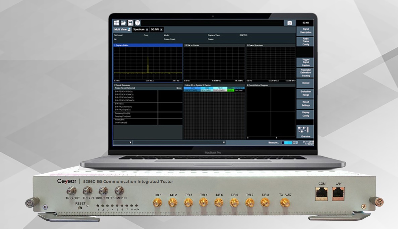
Task: Close the Spectrum tab
Action: click(147, 30)
